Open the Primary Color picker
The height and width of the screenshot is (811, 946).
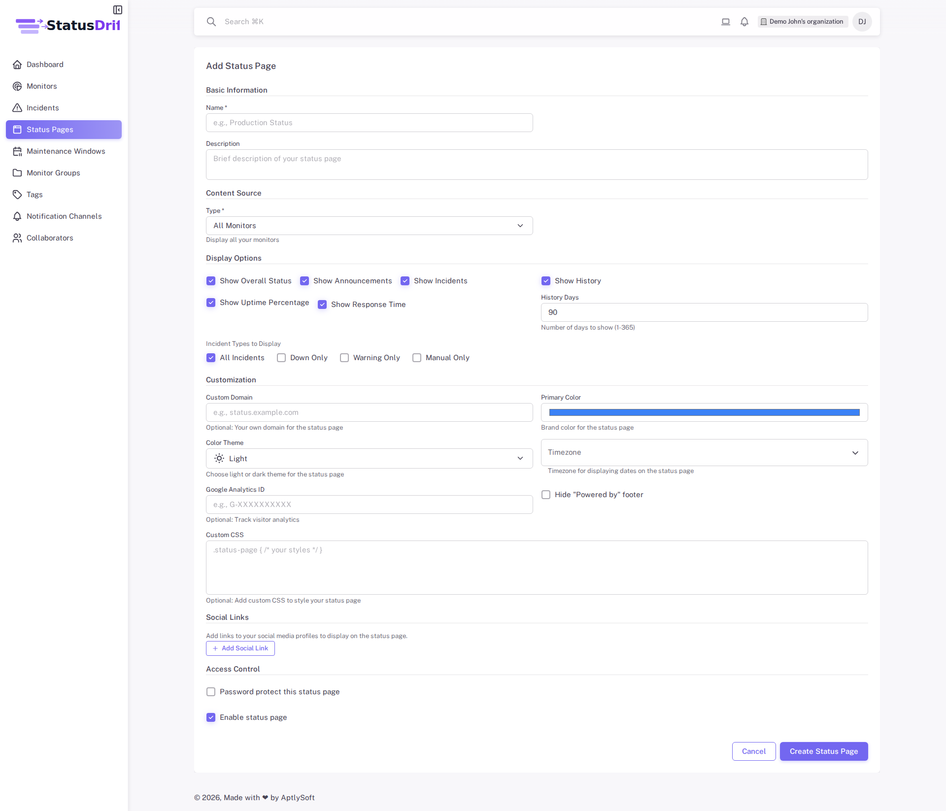pos(704,412)
